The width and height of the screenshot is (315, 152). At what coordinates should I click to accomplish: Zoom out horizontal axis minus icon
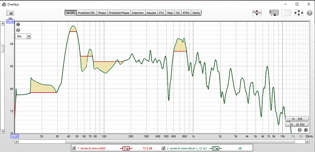[x=300, y=130]
